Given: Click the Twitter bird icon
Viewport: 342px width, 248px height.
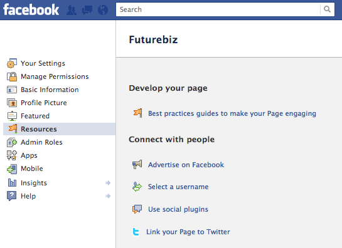Looking at the screenshot, I should pyautogui.click(x=136, y=232).
